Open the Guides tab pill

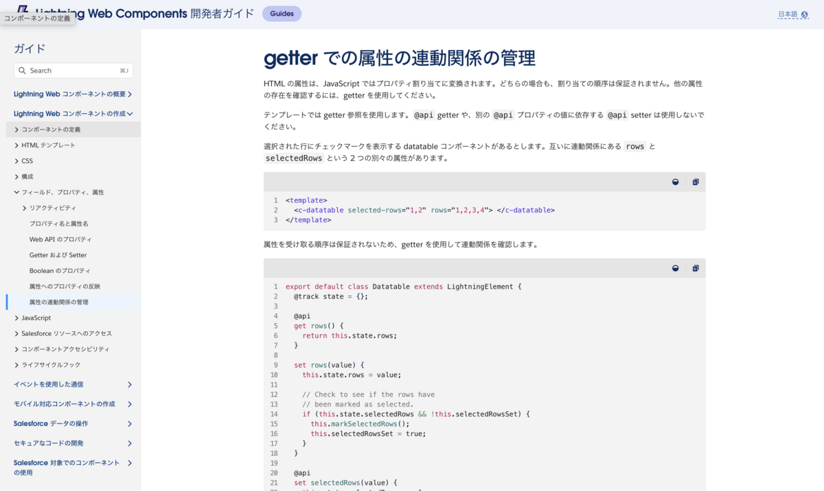[282, 14]
